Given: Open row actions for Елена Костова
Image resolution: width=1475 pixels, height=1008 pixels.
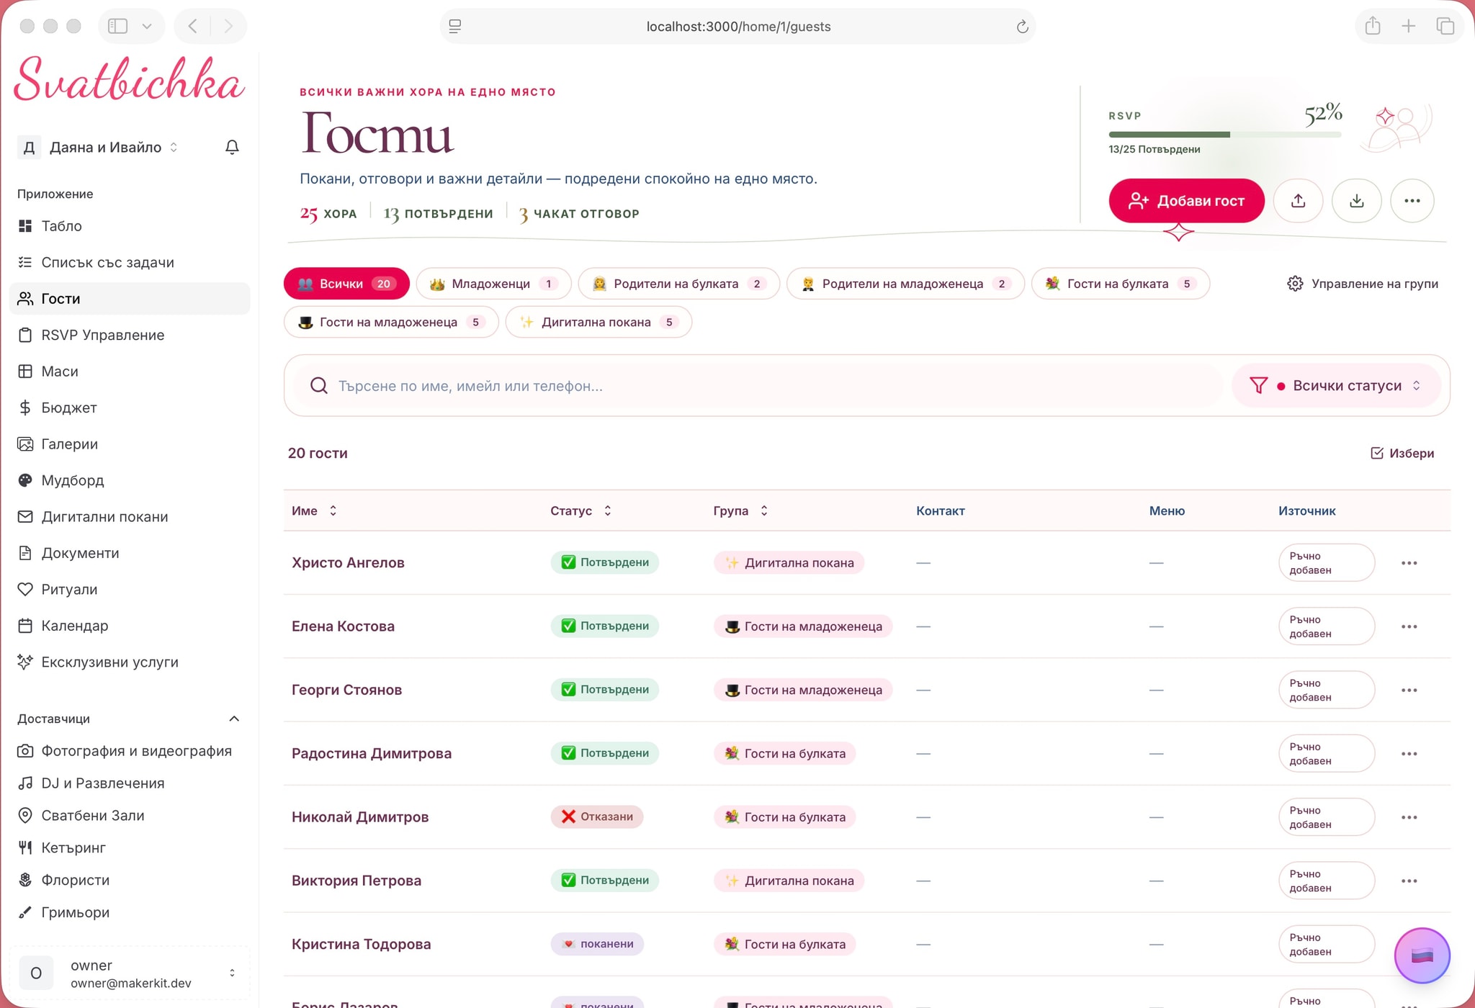Looking at the screenshot, I should [x=1409, y=626].
